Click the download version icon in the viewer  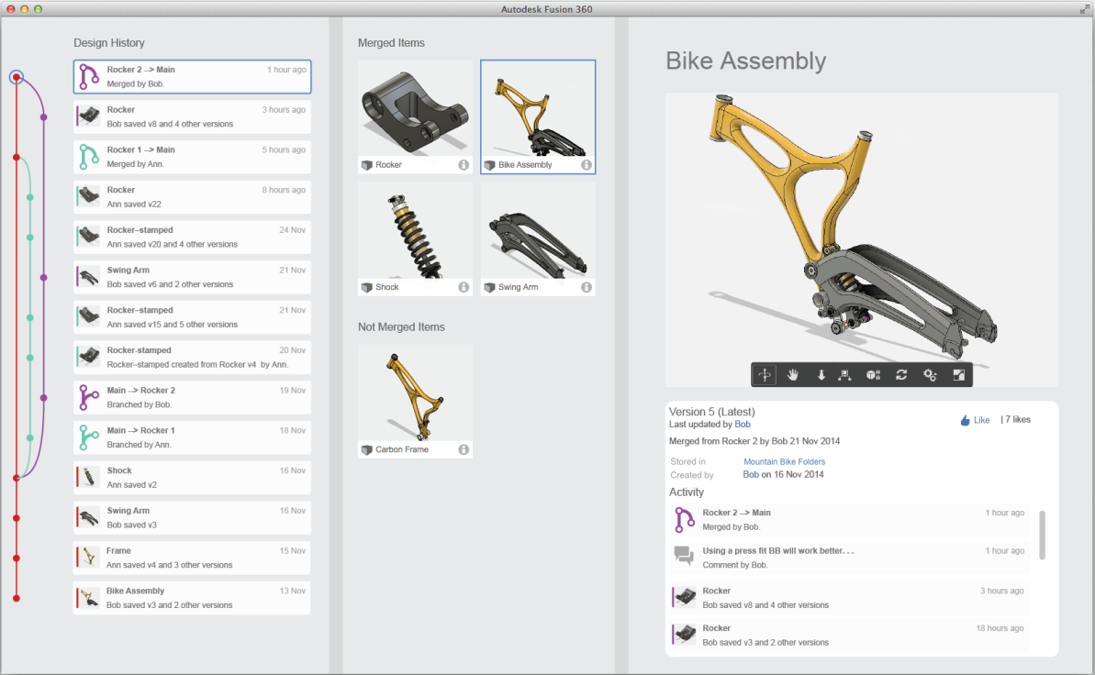[821, 374]
